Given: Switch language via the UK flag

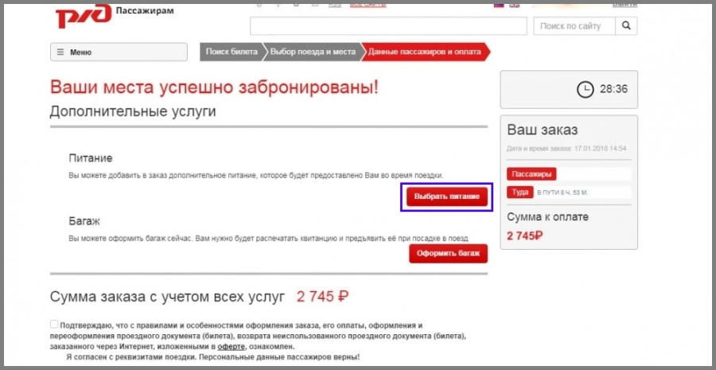Looking at the screenshot, I should [x=514, y=5].
